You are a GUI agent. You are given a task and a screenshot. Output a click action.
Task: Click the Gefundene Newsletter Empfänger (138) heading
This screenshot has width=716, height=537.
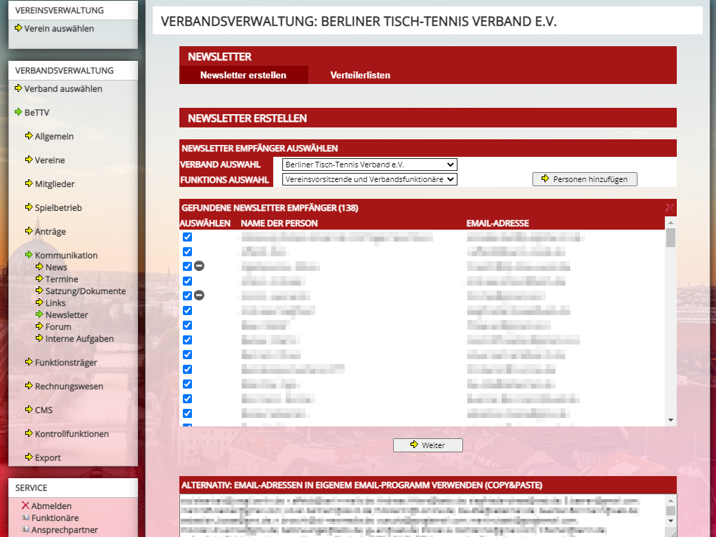pos(270,208)
